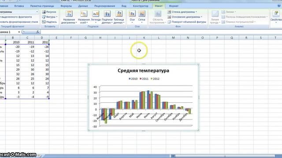Open the Оси axes button
Screen dimensions: 282x158
[132, 17]
